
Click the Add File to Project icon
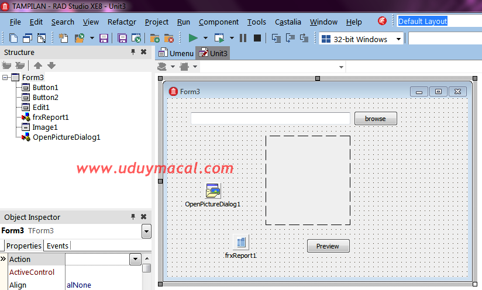tap(154, 38)
